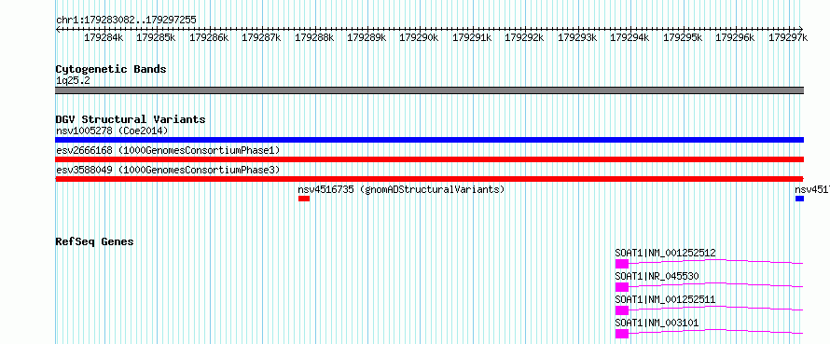This screenshot has height=344, width=830.
Task: Select the blue nsv1005278 variant bar
Action: click(430, 140)
